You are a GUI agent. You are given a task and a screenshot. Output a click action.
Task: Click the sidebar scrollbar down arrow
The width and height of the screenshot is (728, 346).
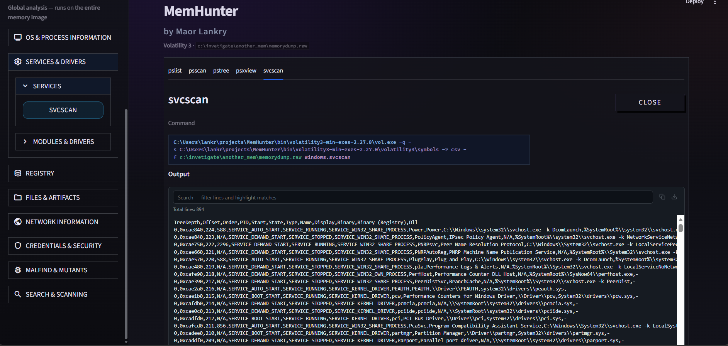tap(126, 342)
